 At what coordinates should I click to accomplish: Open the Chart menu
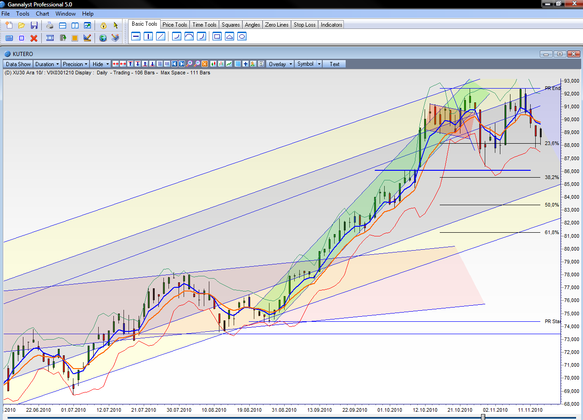click(42, 14)
